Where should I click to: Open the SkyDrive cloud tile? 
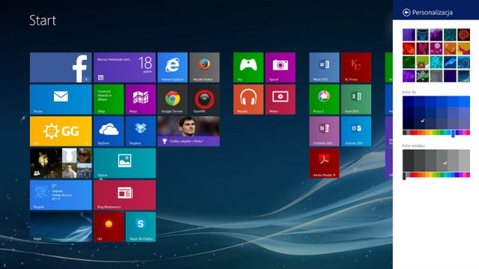tap(109, 132)
